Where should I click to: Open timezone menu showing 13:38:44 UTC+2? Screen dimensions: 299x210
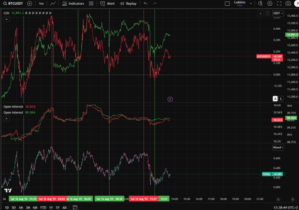coord(286,208)
